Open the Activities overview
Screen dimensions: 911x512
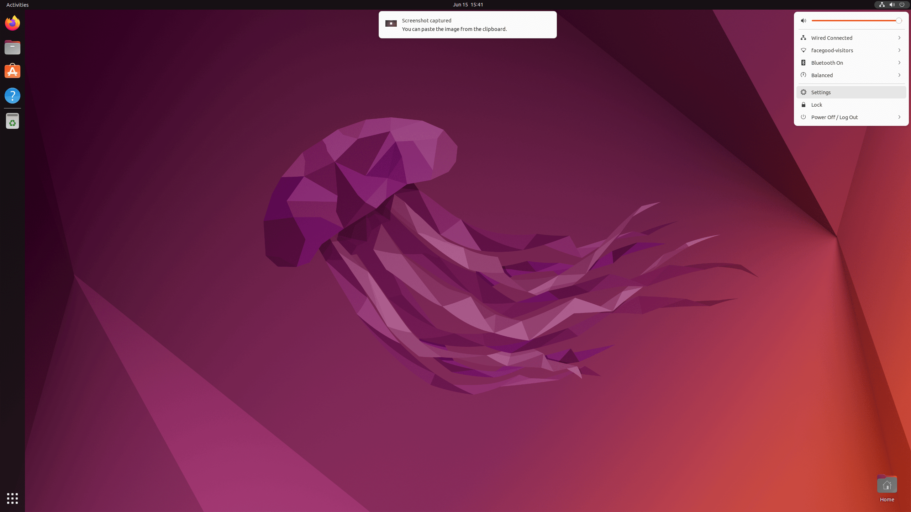pos(17,5)
